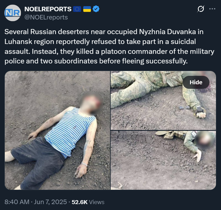Viewport: 221px width, 210px height.
Task: Click the tweet line ending 'fleeing successfully'
Action: coord(96,61)
